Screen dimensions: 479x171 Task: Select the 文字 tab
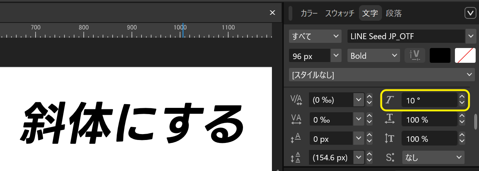click(x=370, y=14)
